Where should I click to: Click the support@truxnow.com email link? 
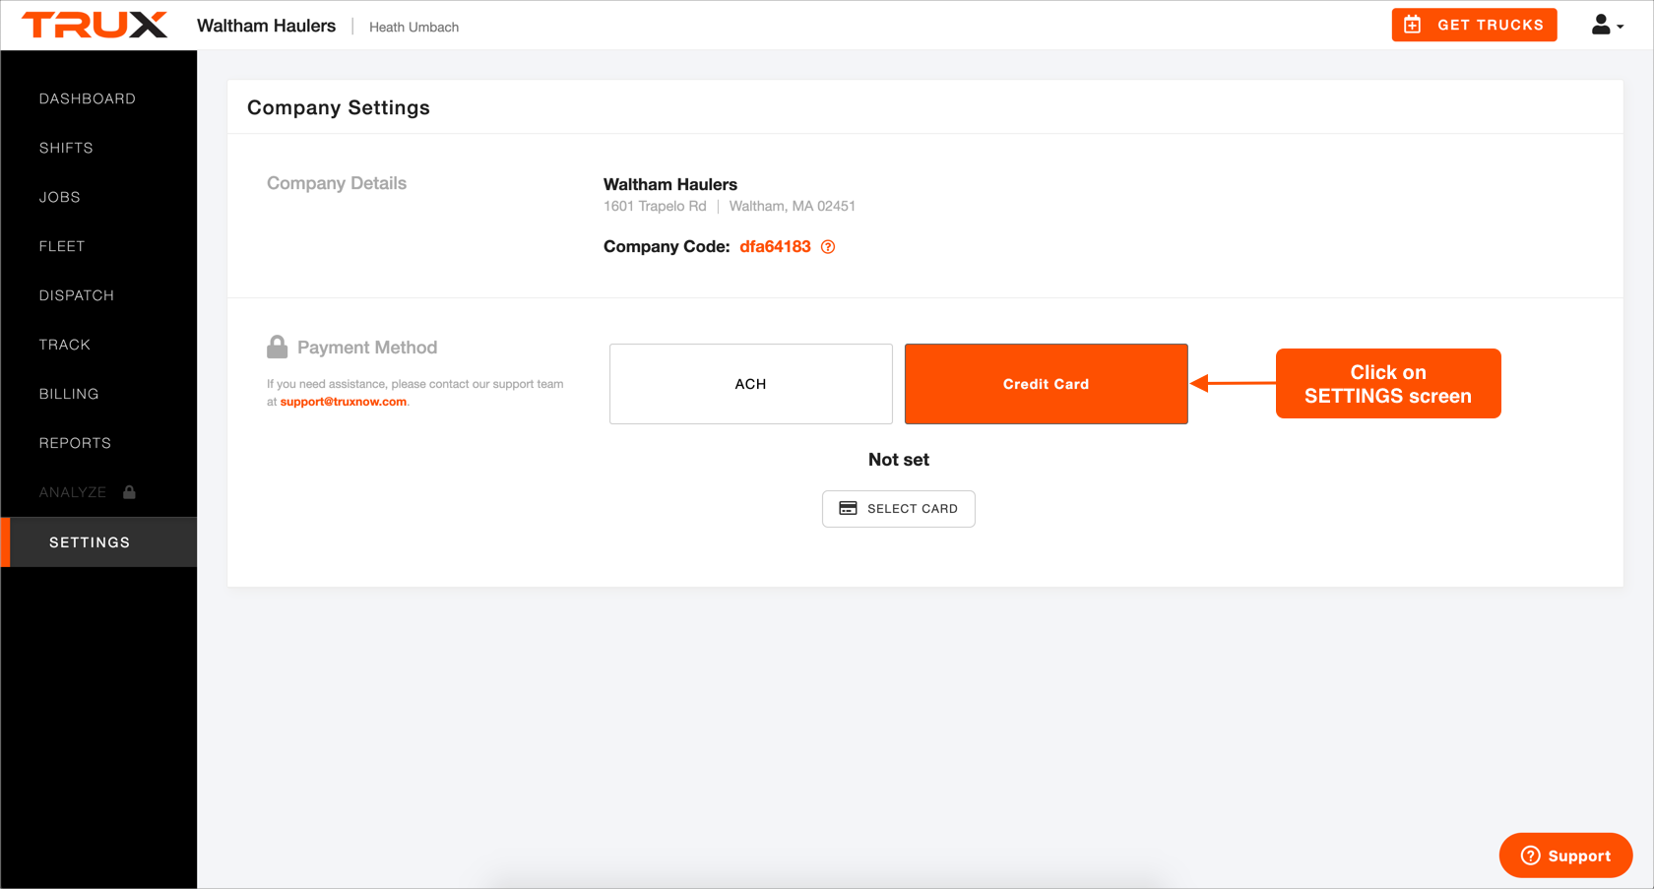point(344,402)
